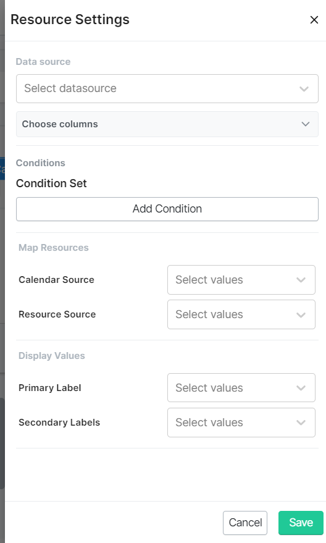
Task: Open Primary Label Select values field
Action: pyautogui.click(x=241, y=388)
